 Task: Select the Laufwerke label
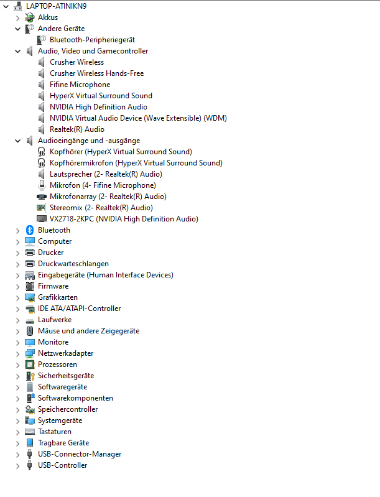coord(55,320)
